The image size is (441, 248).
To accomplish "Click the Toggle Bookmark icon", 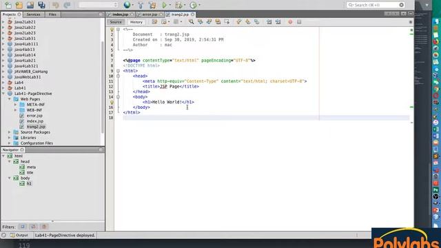I will [257, 21].
